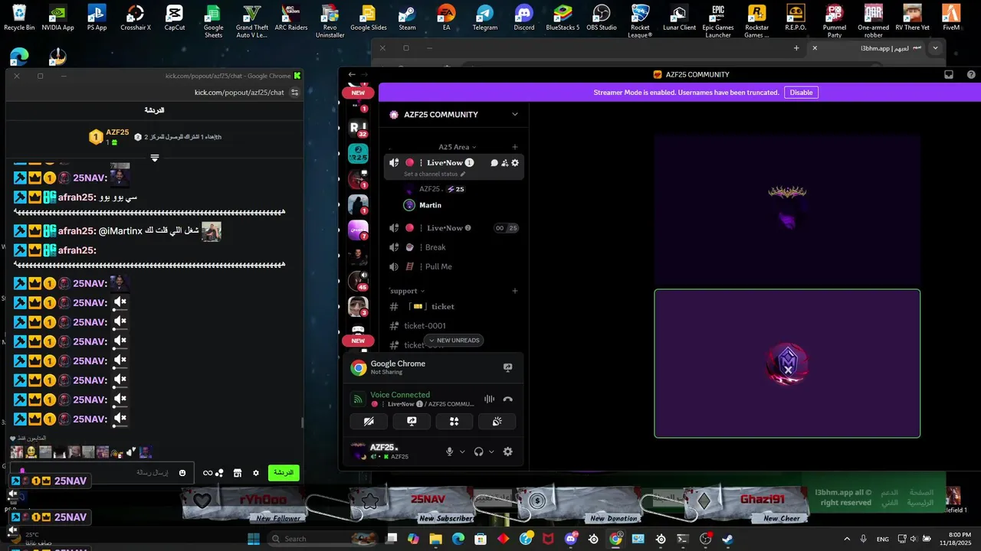This screenshot has height=551, width=981.
Task: Open Chrome tab list dropdown arrow
Action: point(935,47)
